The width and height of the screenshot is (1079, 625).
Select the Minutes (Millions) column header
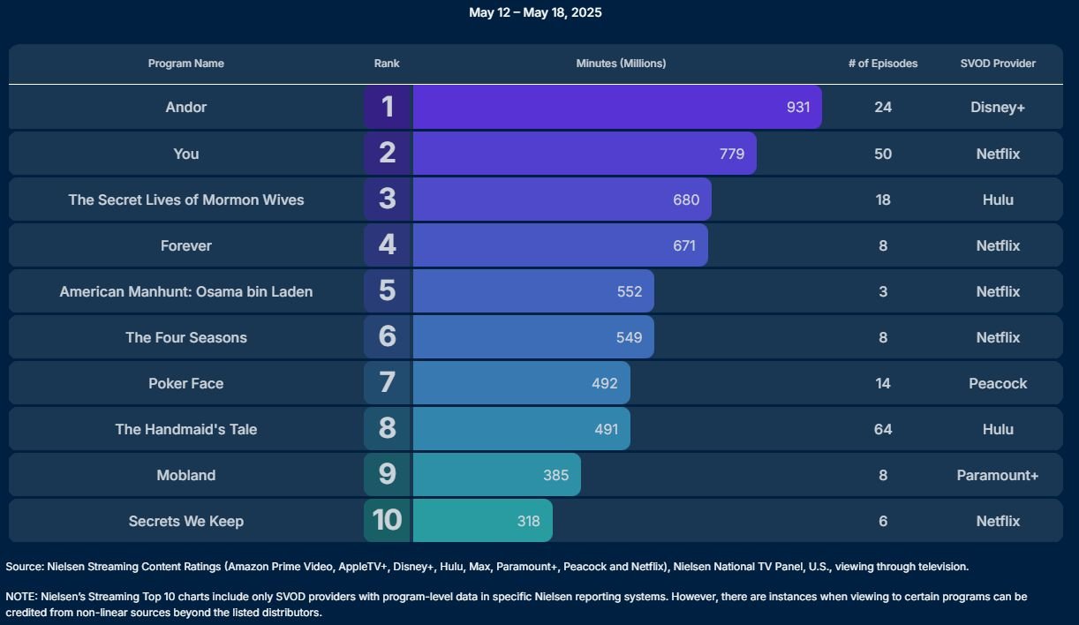tap(621, 64)
